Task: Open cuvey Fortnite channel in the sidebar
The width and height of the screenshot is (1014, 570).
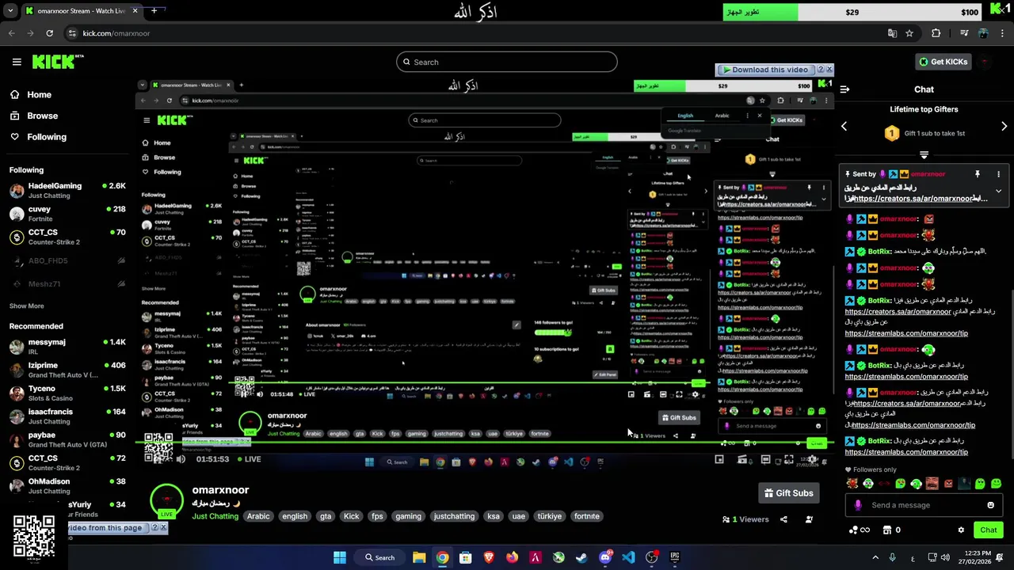Action: pyautogui.click(x=67, y=214)
